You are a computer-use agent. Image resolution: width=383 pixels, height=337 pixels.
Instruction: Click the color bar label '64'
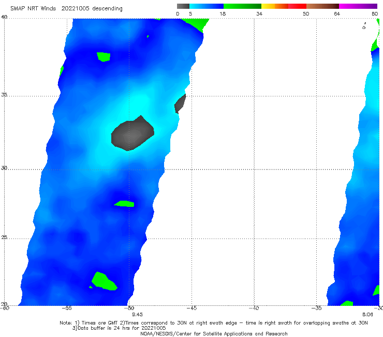[337, 13]
